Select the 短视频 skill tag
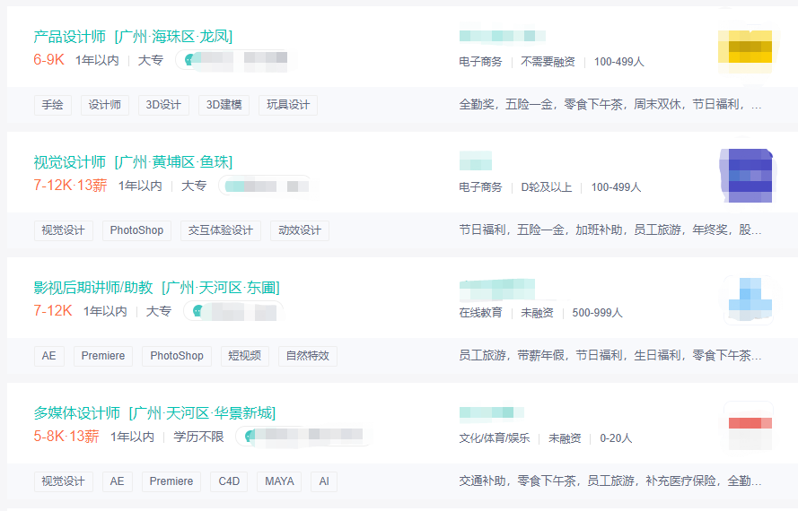798x511 pixels. pos(244,356)
